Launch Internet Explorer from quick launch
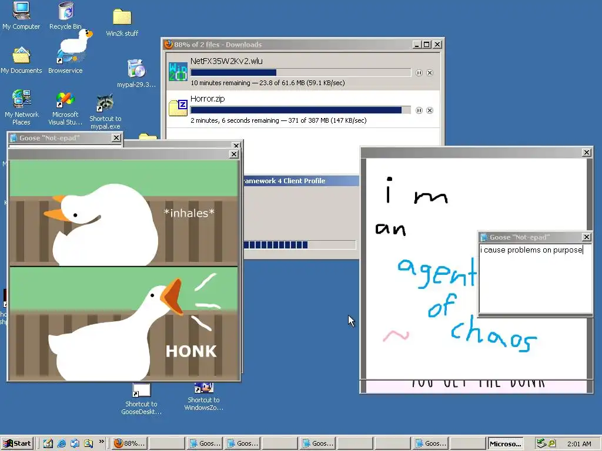602x451 pixels. coord(61,443)
